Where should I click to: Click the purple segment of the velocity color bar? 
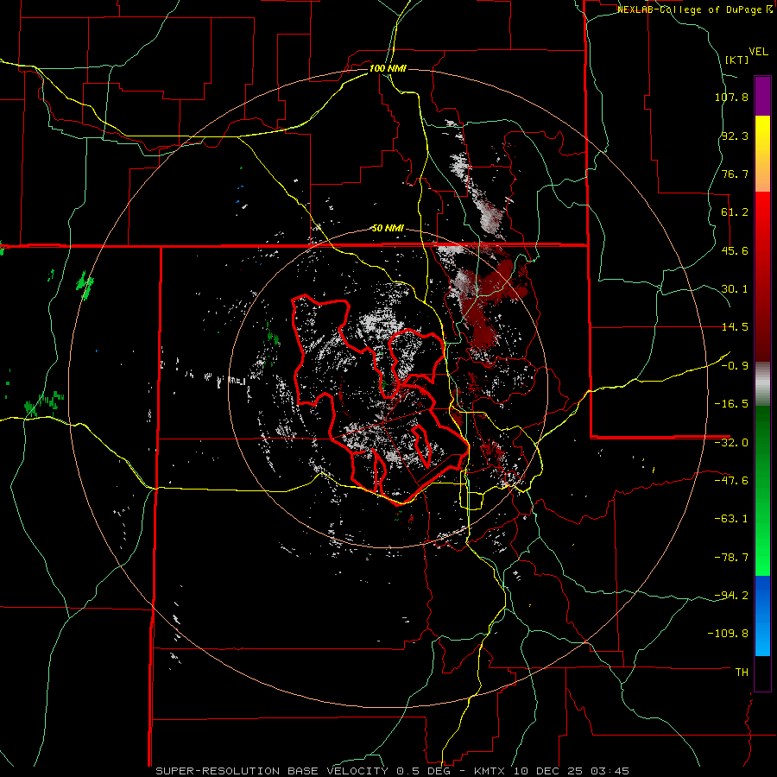(762, 97)
